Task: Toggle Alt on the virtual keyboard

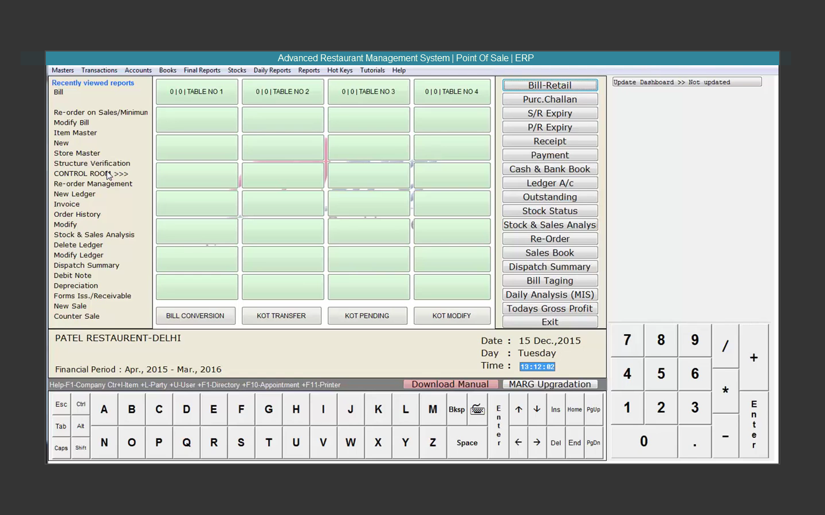Action: [80, 426]
